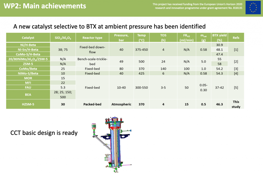
Task: Select the 'CoMo/Beta' catalyst cell
Action: point(28,69)
